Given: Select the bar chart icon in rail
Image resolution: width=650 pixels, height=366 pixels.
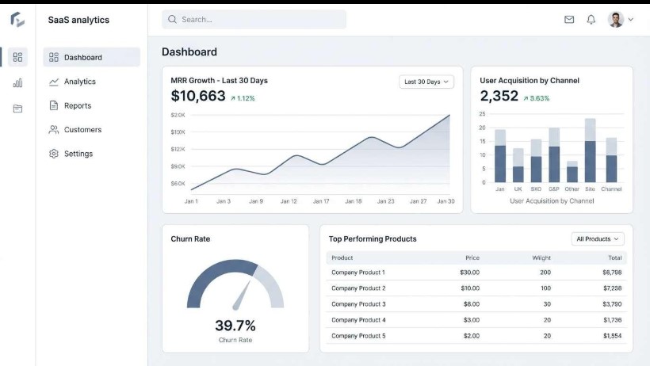Looking at the screenshot, I should click(17, 83).
